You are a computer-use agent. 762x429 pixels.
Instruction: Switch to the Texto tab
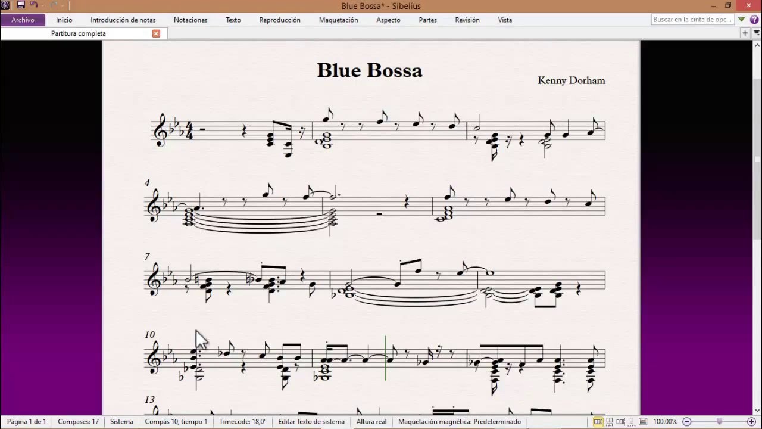(x=233, y=20)
